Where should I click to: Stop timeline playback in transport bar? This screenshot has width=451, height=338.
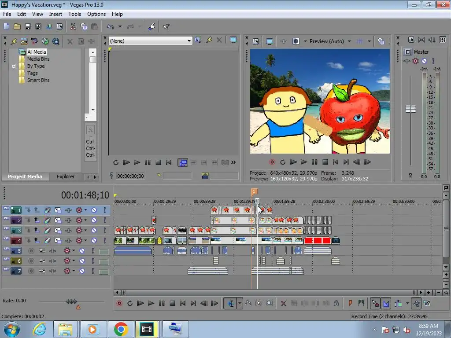(x=172, y=303)
